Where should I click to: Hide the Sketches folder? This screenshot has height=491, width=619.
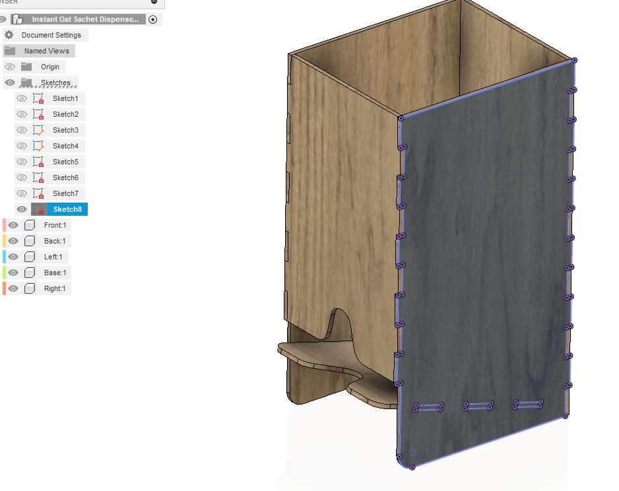tap(10, 82)
